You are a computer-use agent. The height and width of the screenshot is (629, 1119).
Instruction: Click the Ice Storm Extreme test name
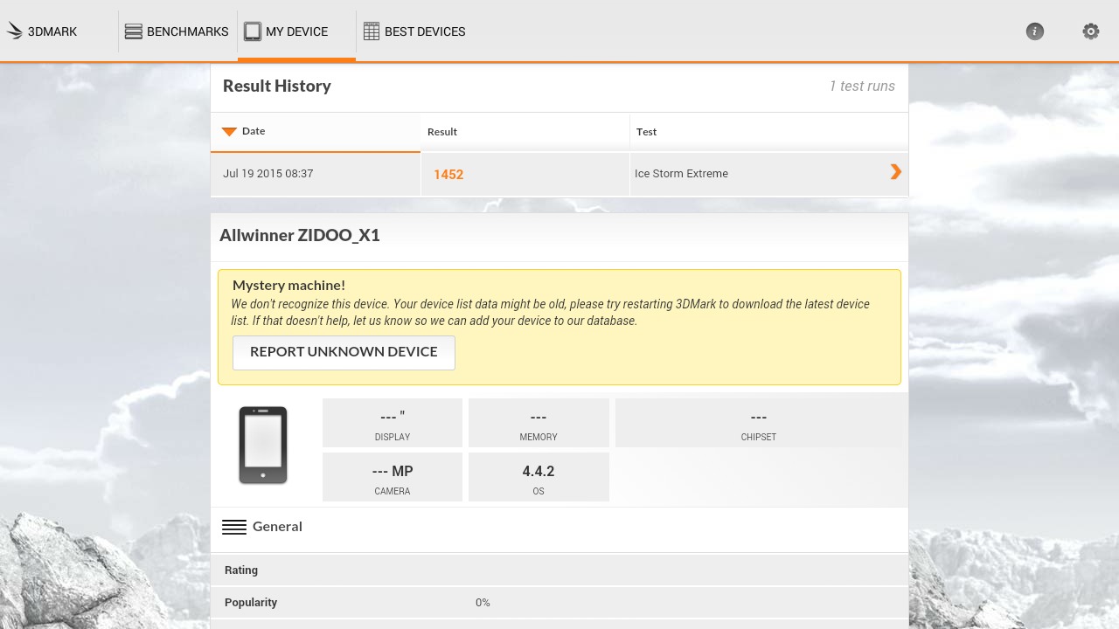pyautogui.click(x=681, y=174)
